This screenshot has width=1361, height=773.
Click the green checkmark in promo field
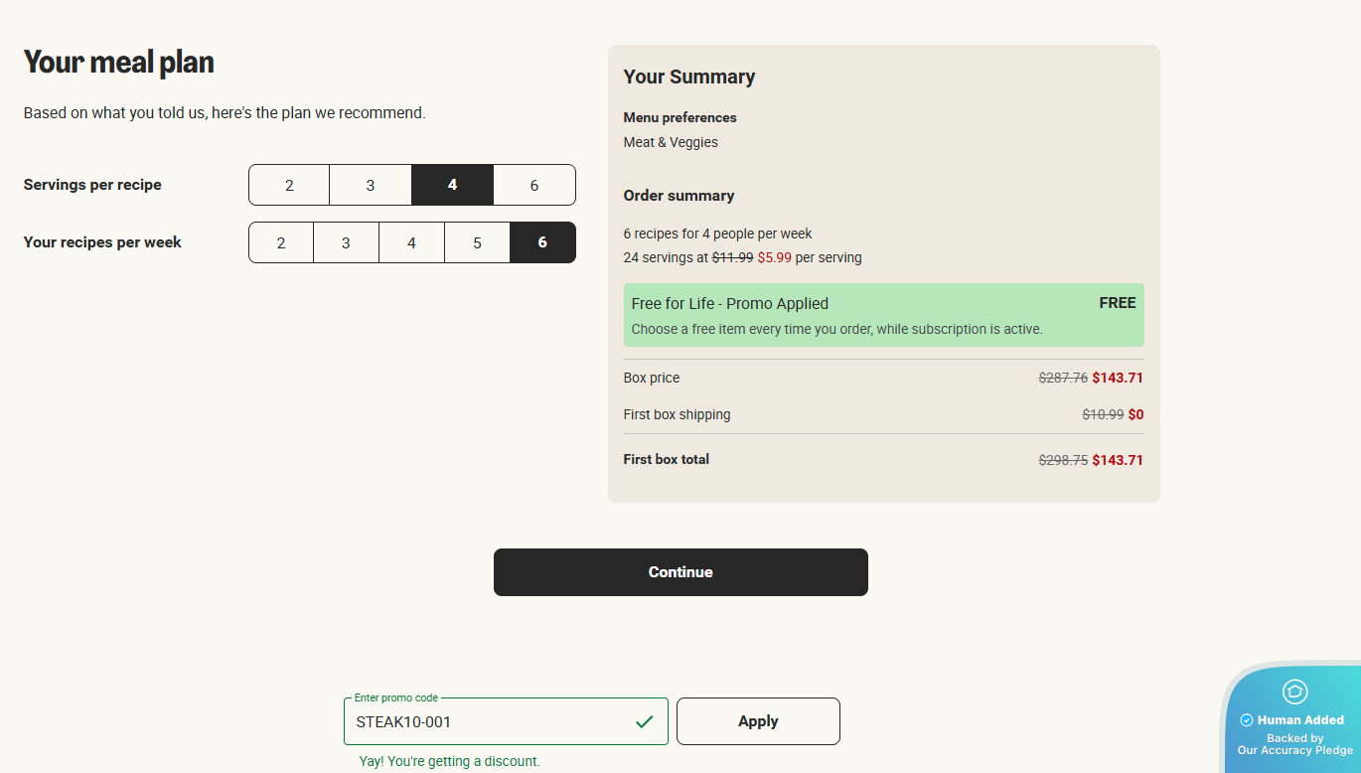(x=645, y=721)
